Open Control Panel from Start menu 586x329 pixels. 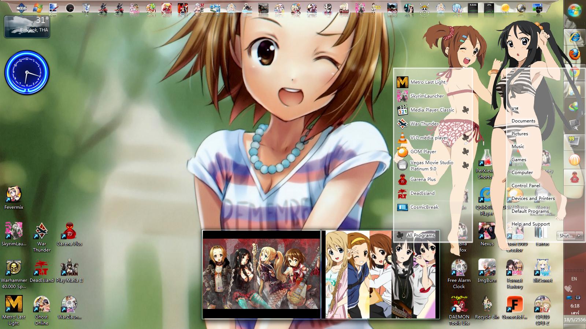point(526,186)
